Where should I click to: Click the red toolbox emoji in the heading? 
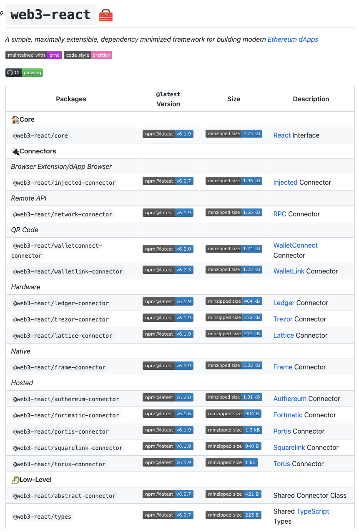pos(106,16)
